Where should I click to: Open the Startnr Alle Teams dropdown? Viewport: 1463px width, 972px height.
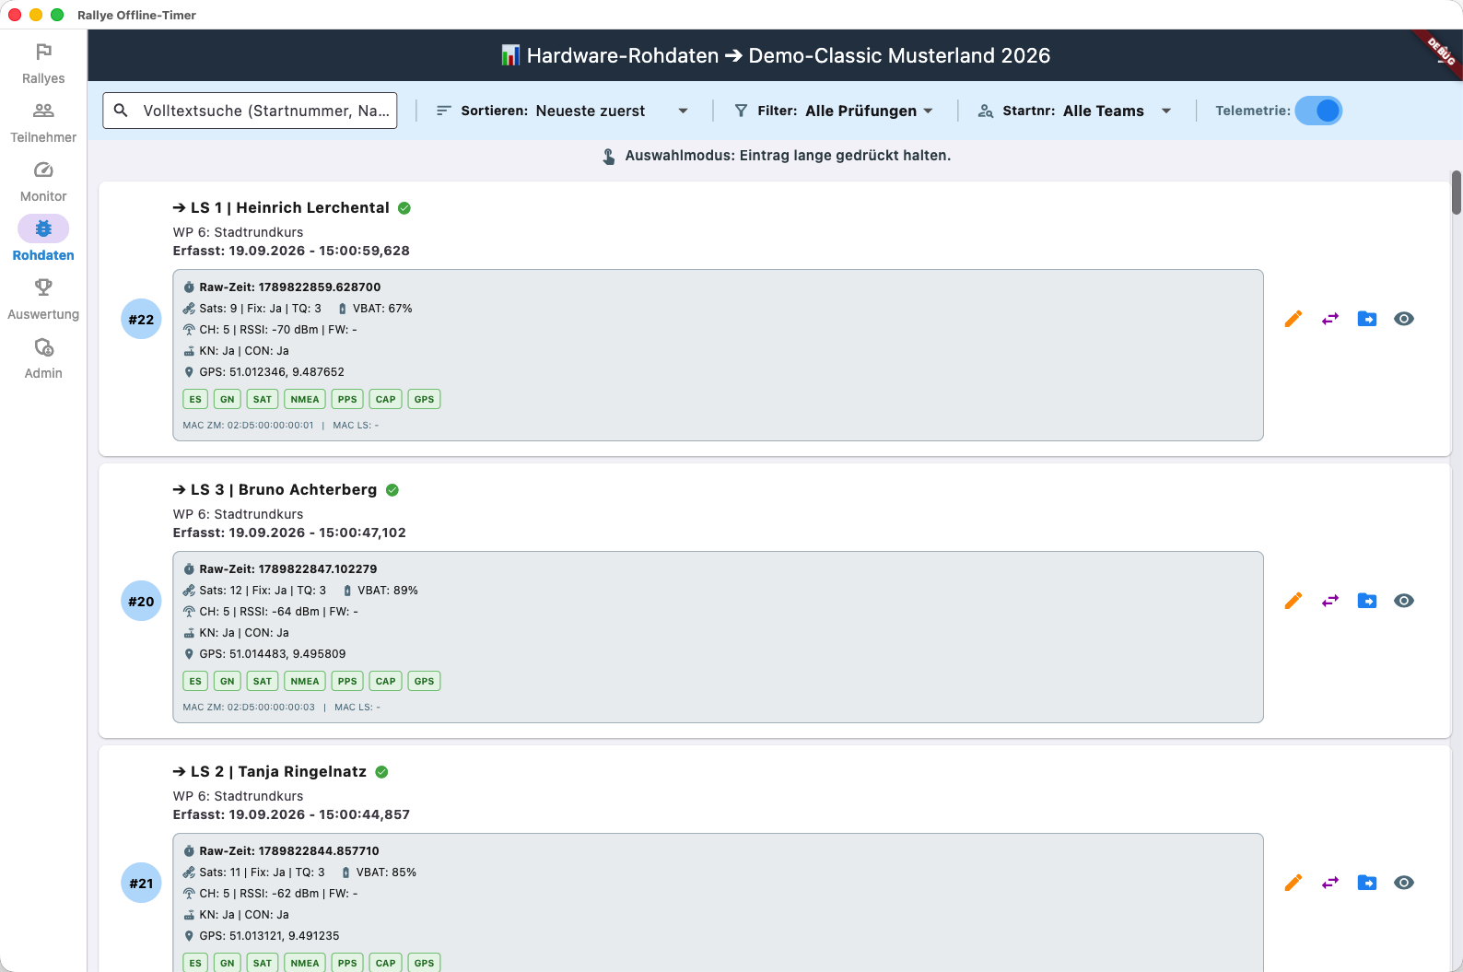point(1075,111)
